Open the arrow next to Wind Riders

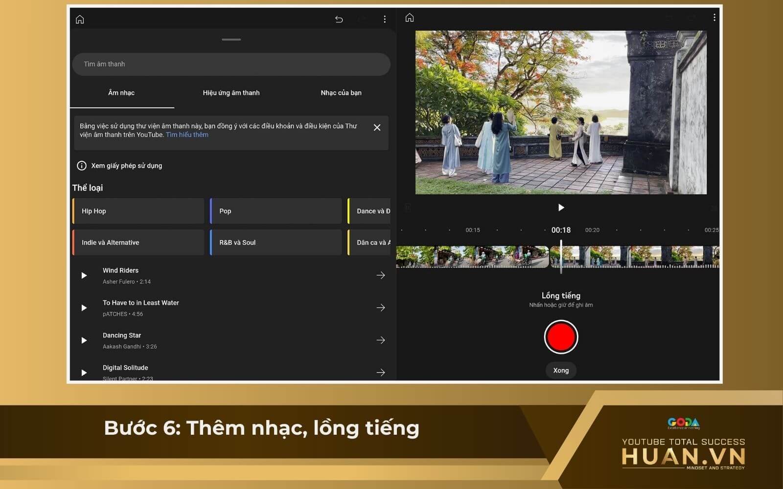(x=381, y=275)
